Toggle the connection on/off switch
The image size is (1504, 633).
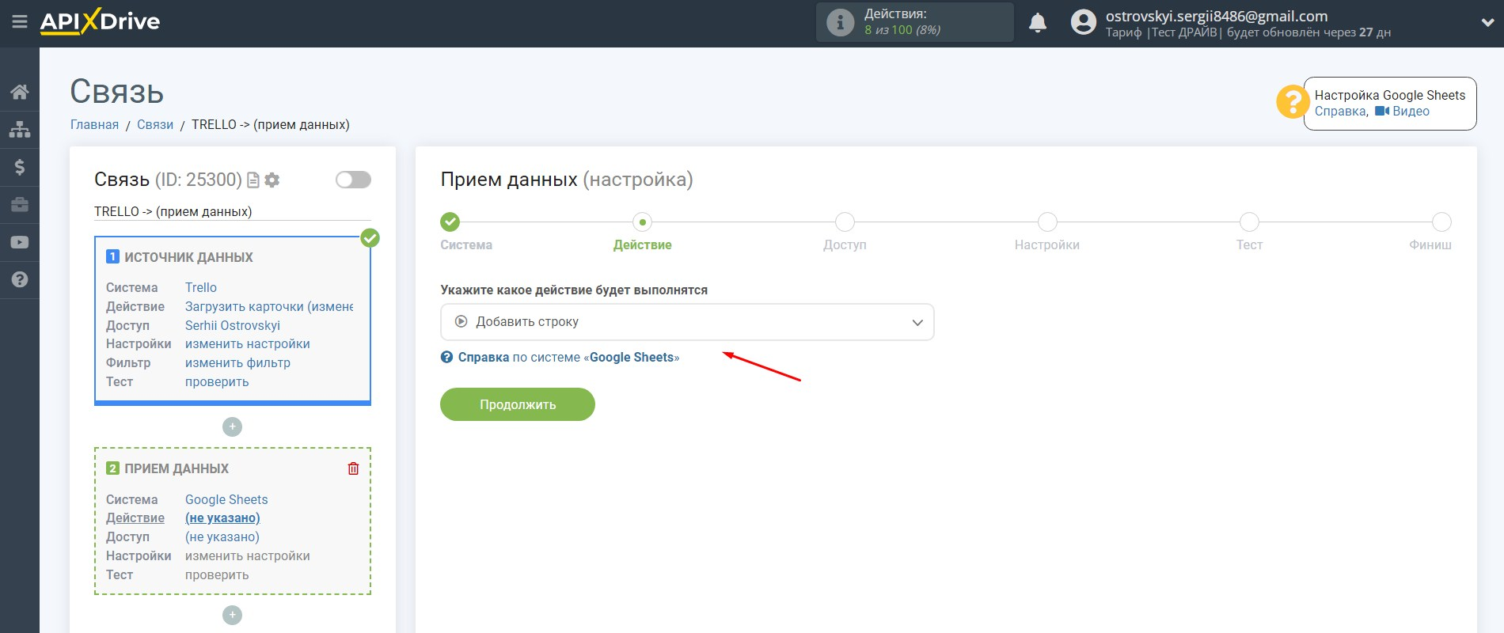coord(353,180)
